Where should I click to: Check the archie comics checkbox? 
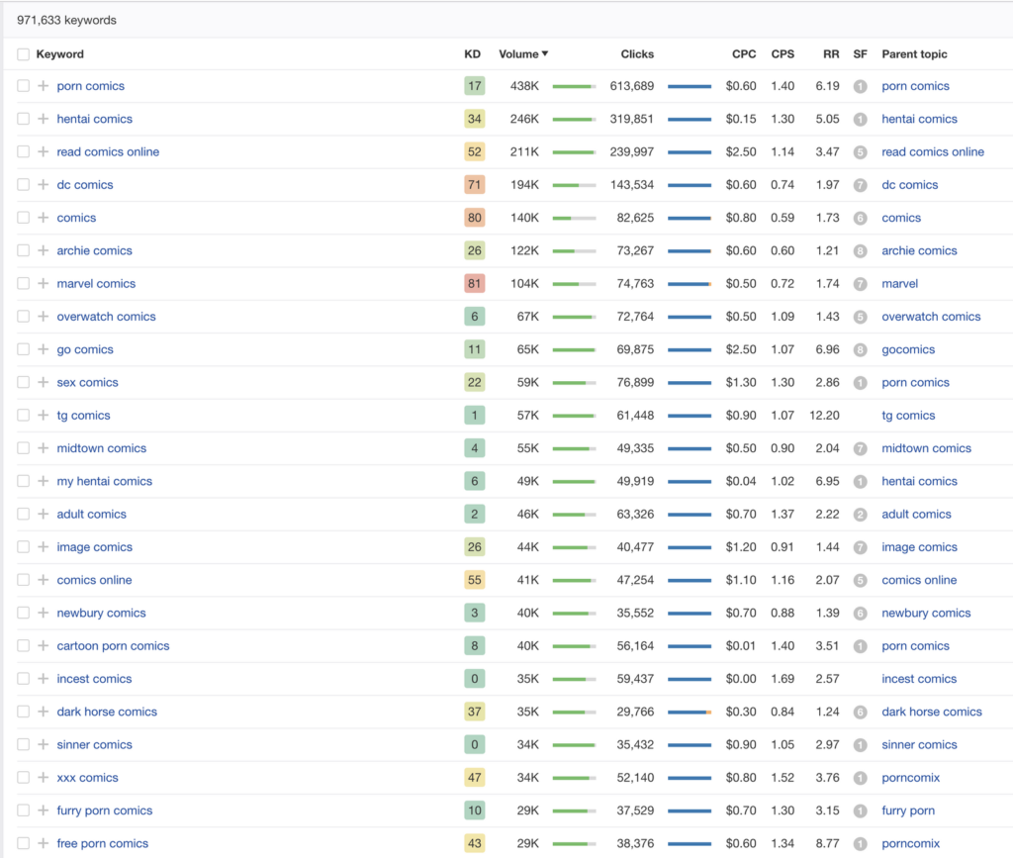pos(24,250)
